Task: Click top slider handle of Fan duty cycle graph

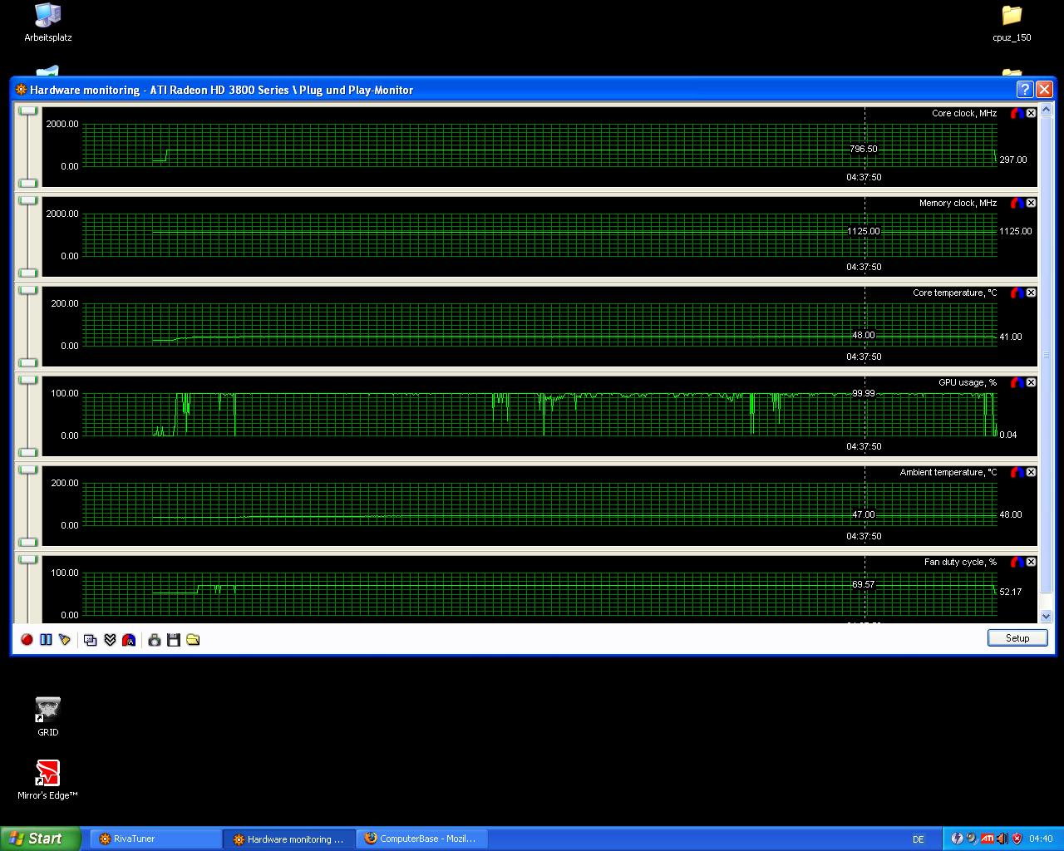Action: click(x=28, y=559)
